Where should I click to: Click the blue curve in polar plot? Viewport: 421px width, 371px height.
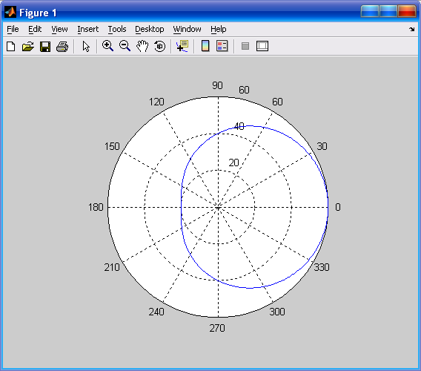point(182,207)
